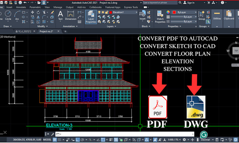Click the Trim tool icon
The image size is (239, 143).
(44, 12)
